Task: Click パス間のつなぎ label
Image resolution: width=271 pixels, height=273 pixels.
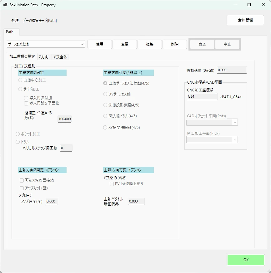Action: point(115,178)
